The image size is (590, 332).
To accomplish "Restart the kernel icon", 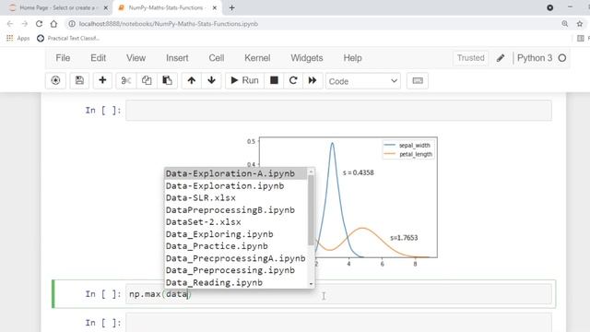I will (x=293, y=80).
